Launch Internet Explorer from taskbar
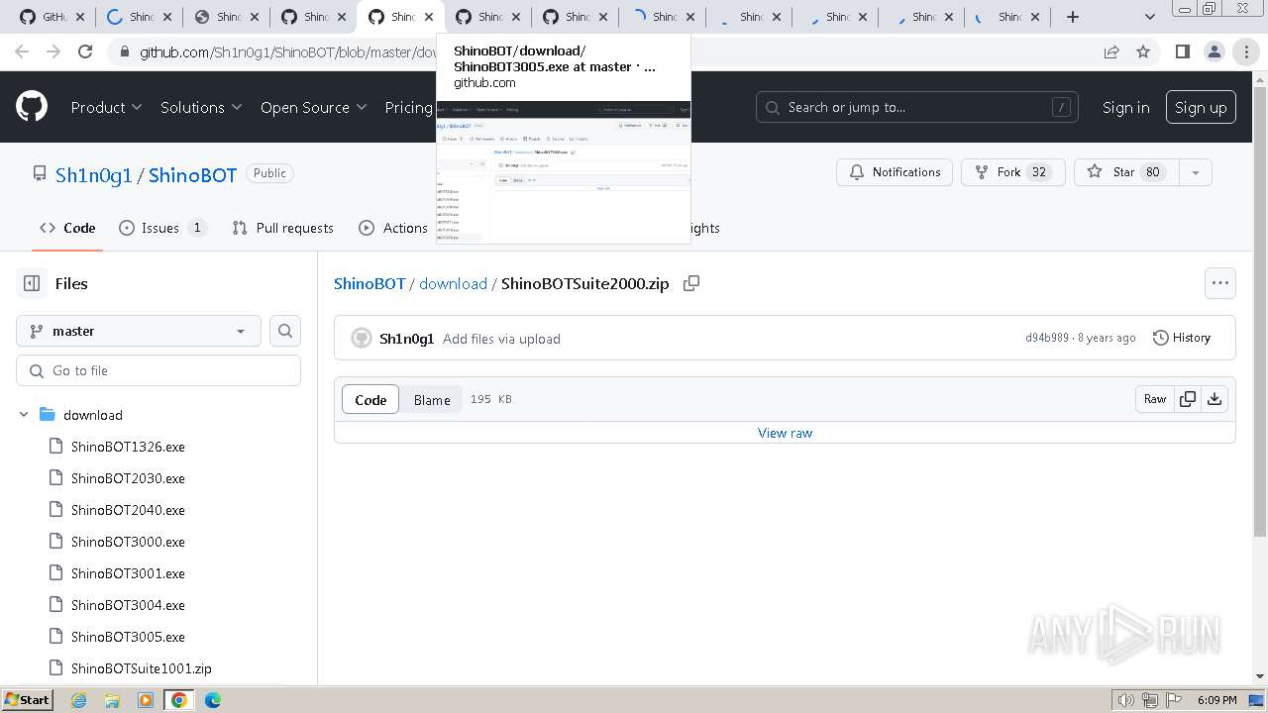This screenshot has width=1268, height=713. (79, 700)
